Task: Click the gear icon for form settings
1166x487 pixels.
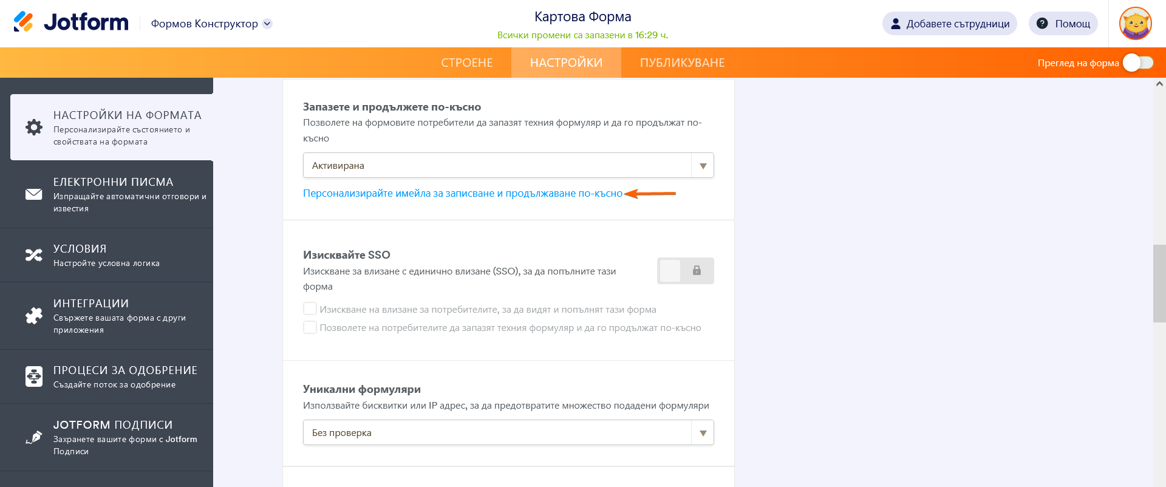Action: tap(34, 127)
